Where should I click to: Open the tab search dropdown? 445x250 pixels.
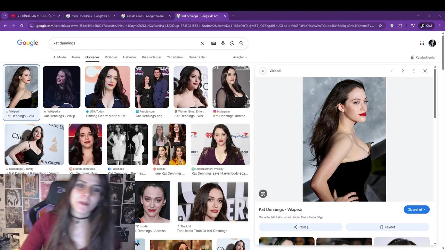click(5, 16)
